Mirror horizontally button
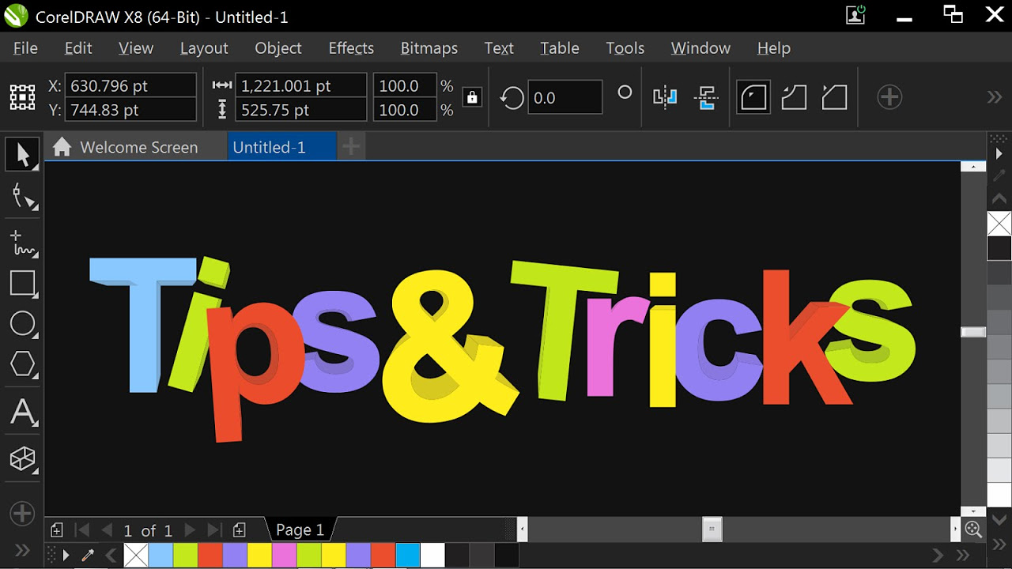 point(665,97)
